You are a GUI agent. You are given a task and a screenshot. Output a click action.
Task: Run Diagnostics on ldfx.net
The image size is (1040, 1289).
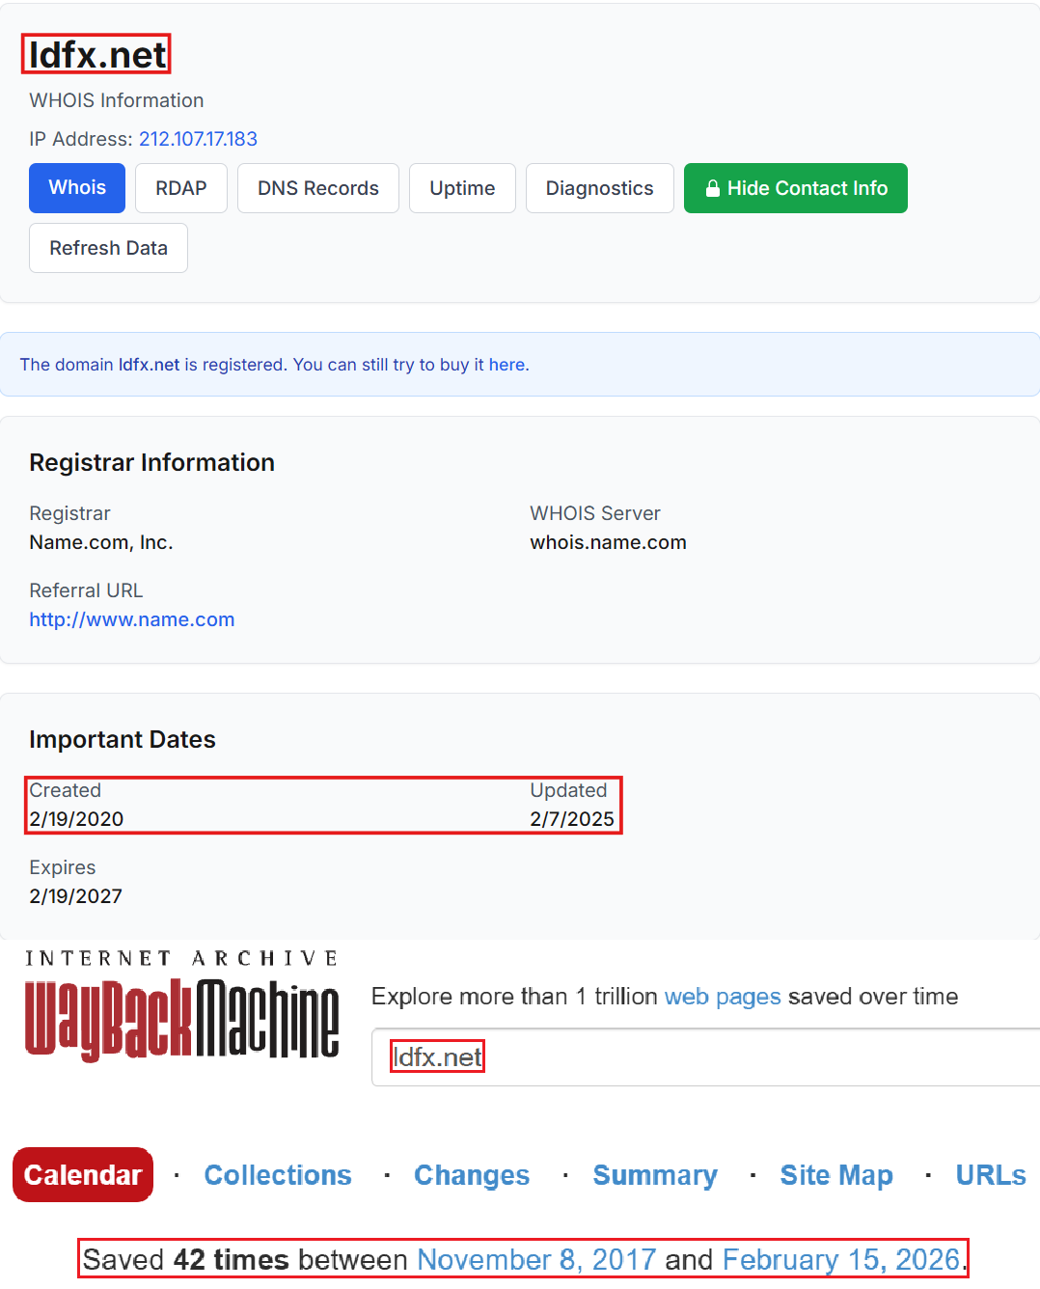[x=599, y=188]
